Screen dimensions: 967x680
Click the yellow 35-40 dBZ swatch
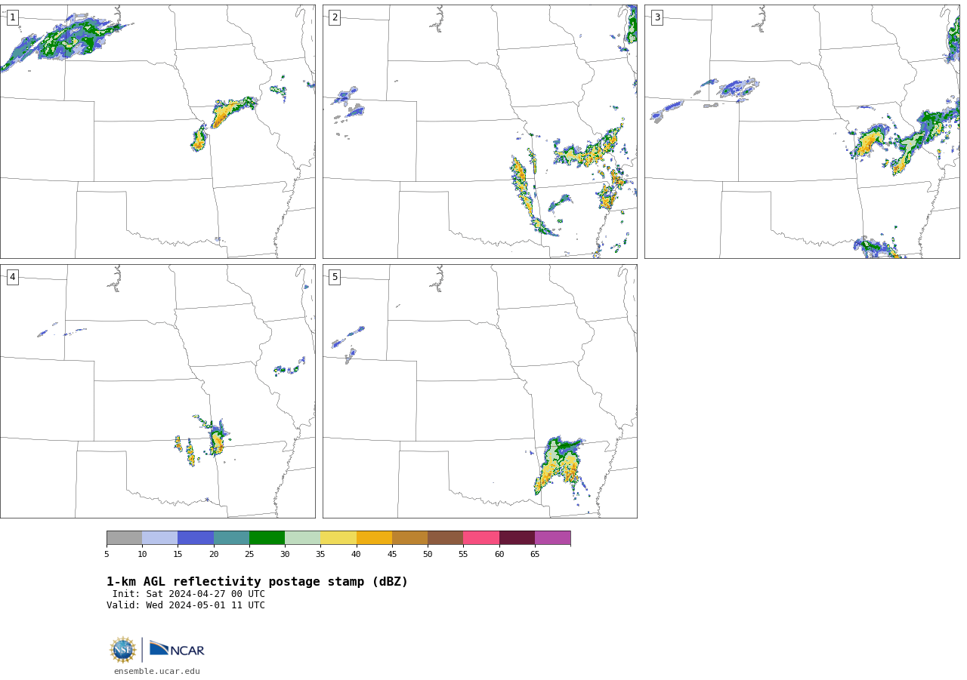[338, 538]
